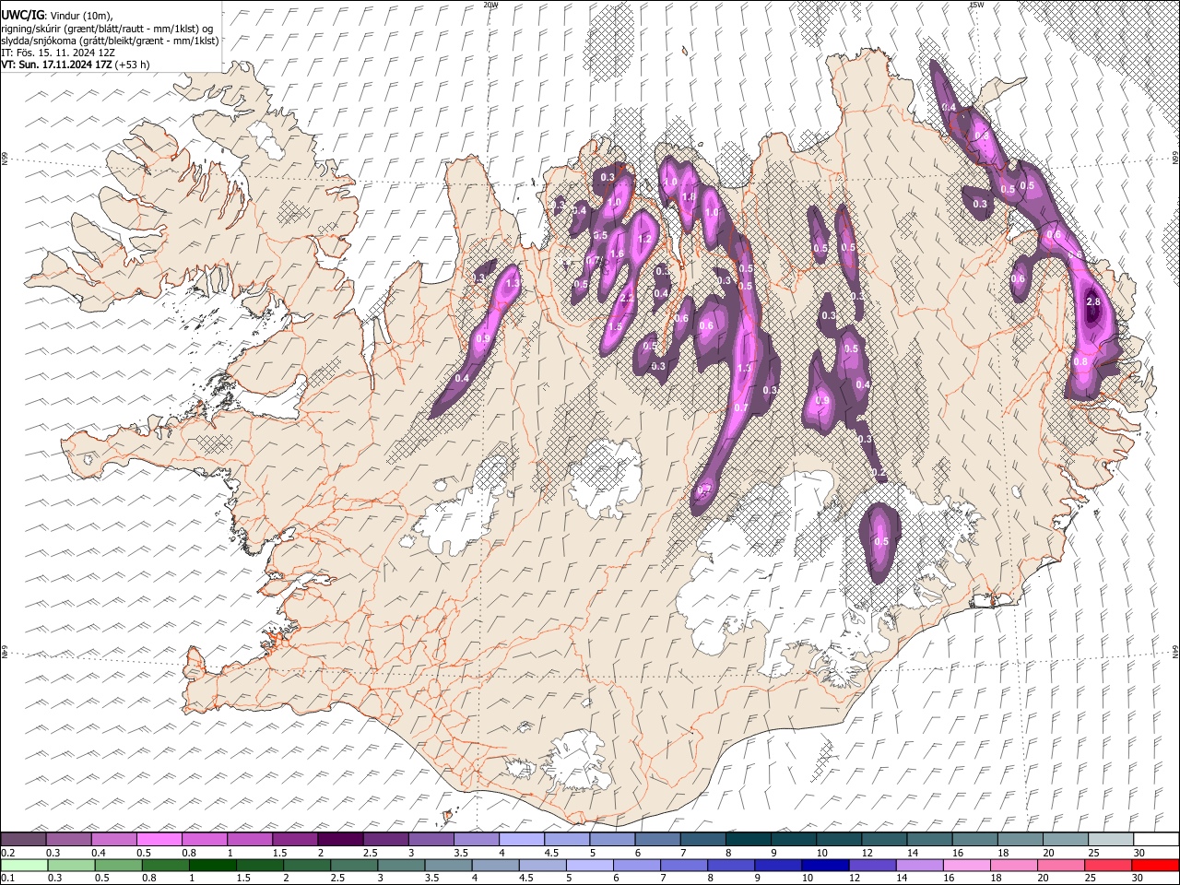This screenshot has width=1180, height=885.
Task: Click upper legend swatch between 0.5 and 0.8
Action: coord(159,839)
